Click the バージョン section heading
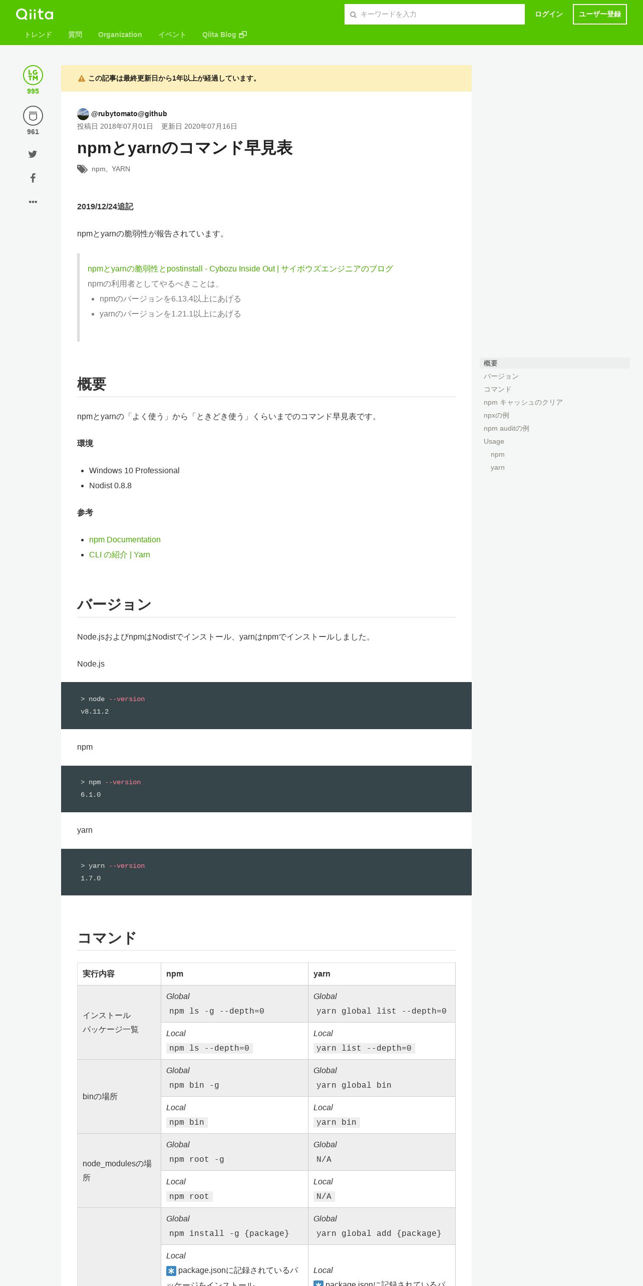 [x=114, y=604]
